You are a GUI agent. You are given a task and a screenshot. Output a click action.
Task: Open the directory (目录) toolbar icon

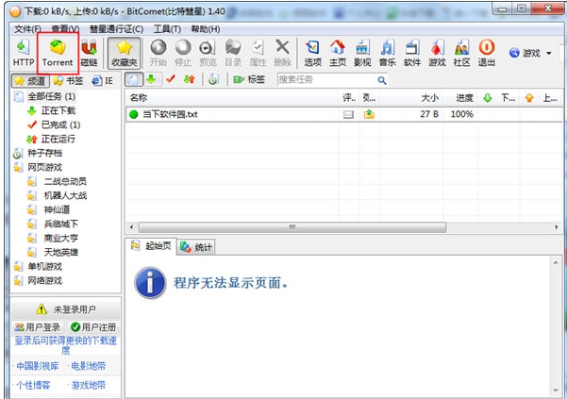coord(233,53)
